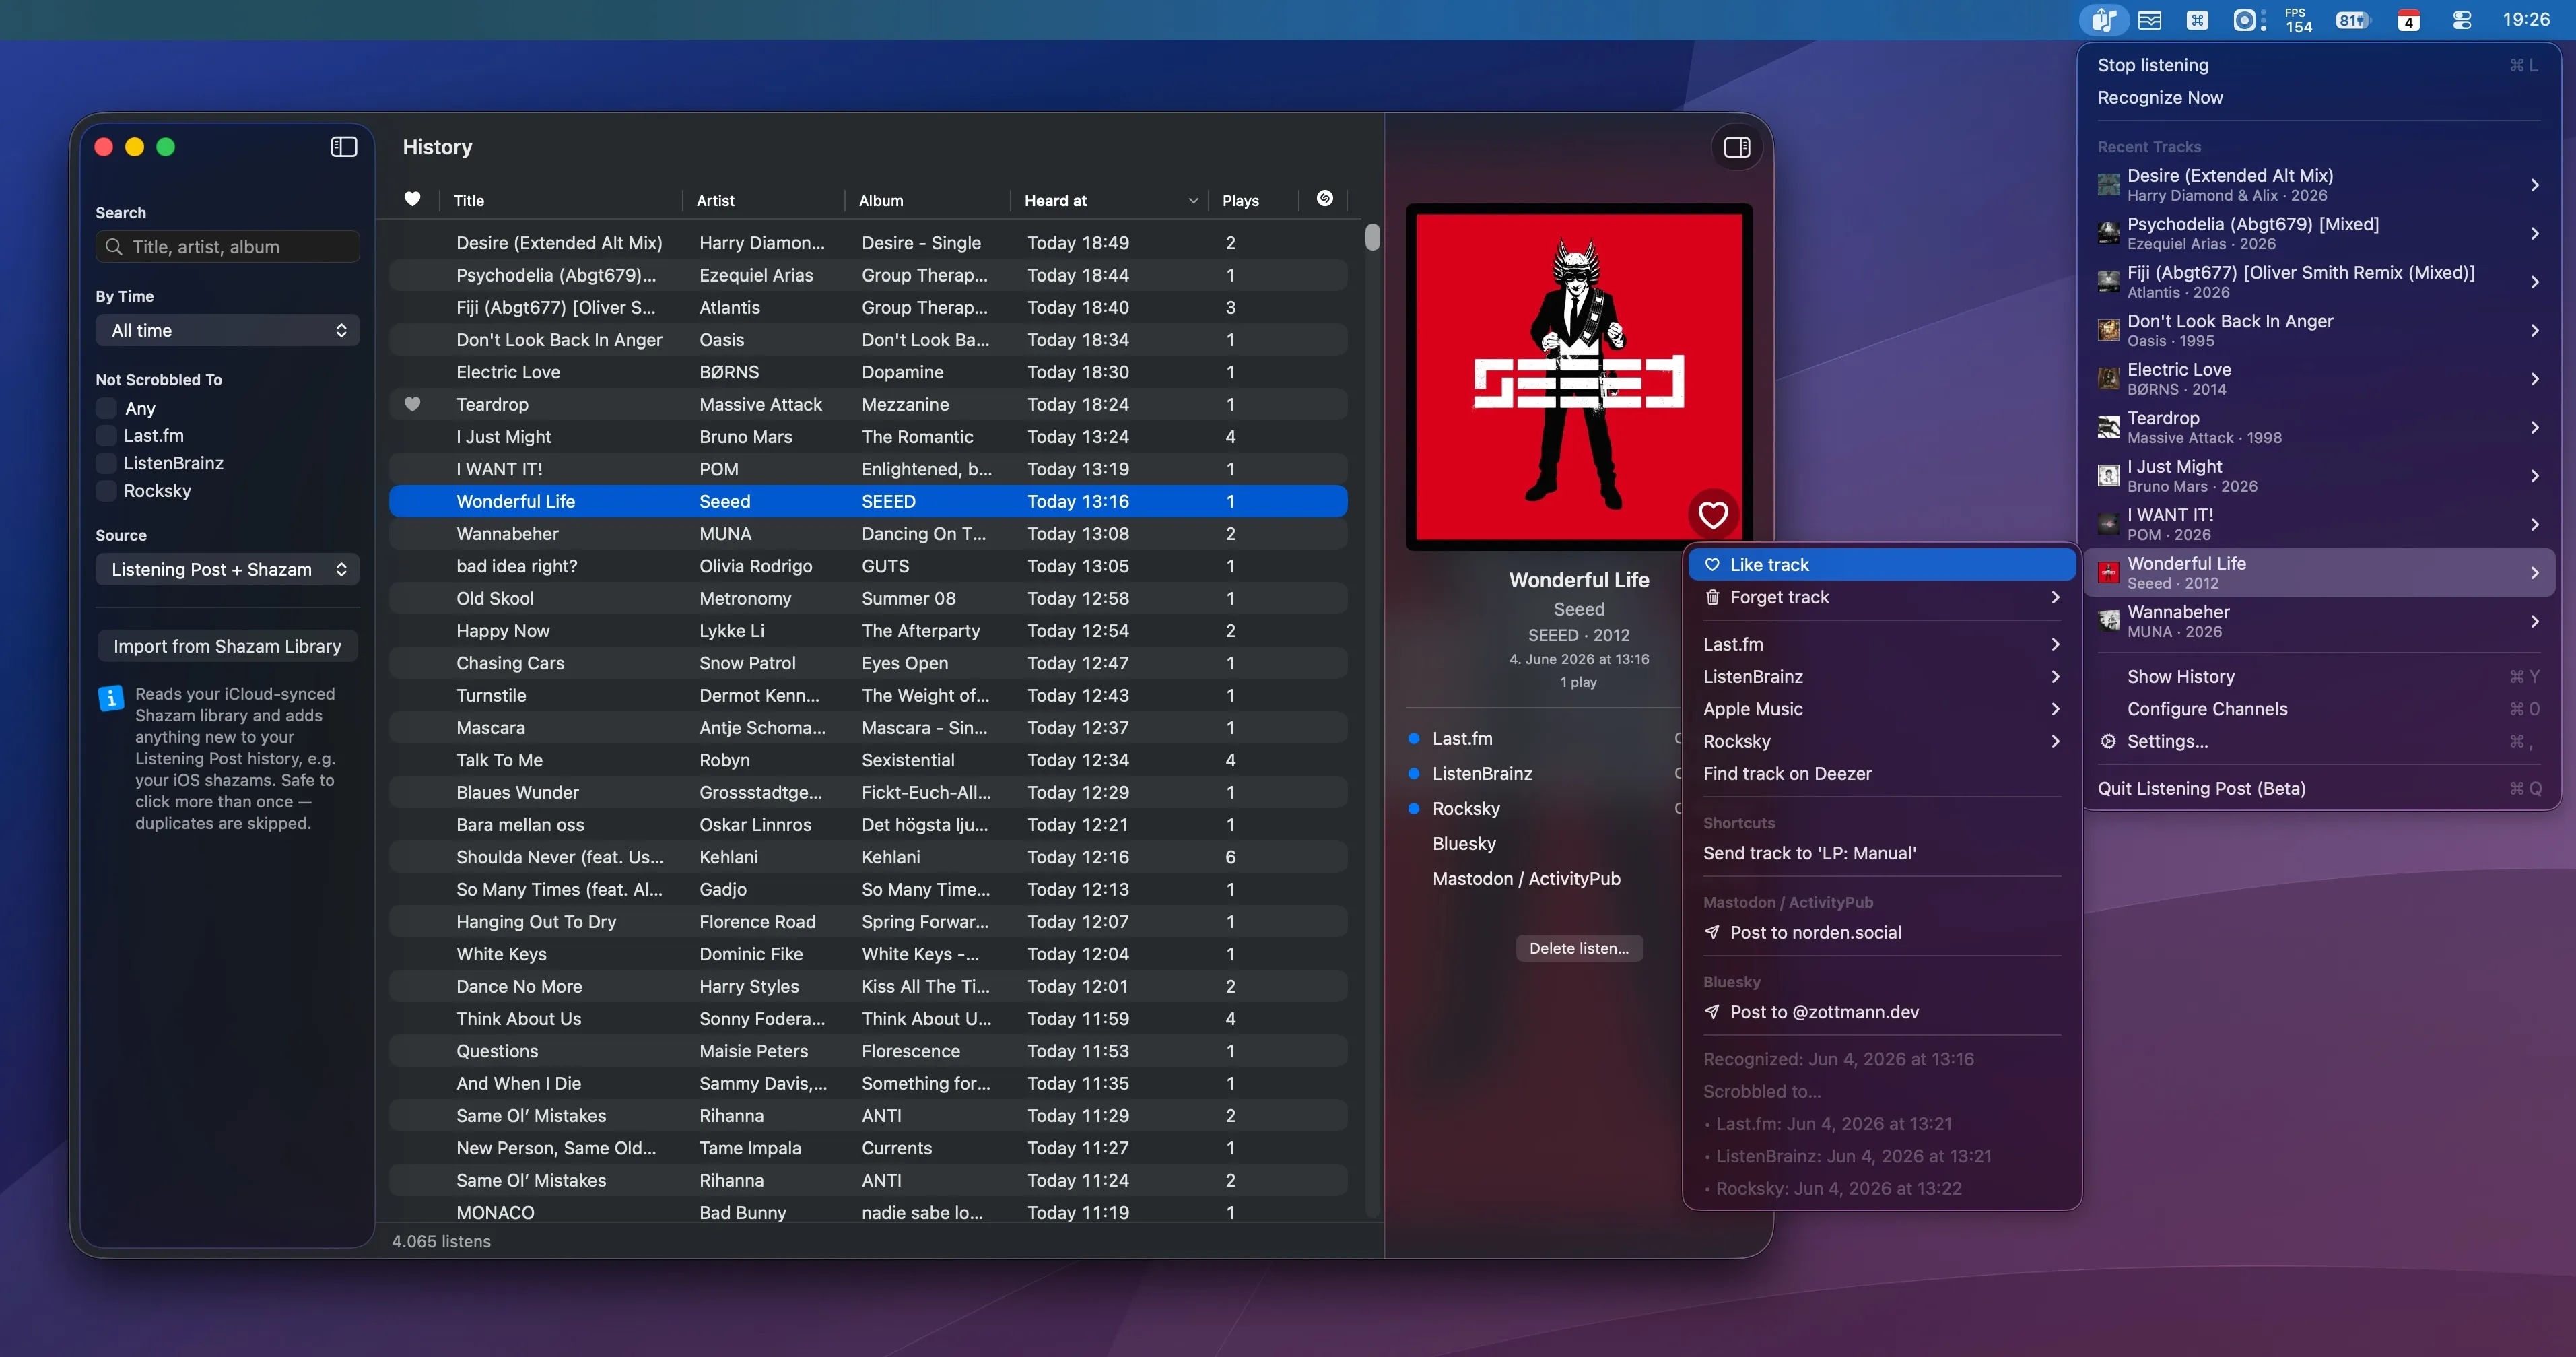2576x1357 pixels.
Task: Click the History list vertical scrollbar thumb
Action: 1372,237
